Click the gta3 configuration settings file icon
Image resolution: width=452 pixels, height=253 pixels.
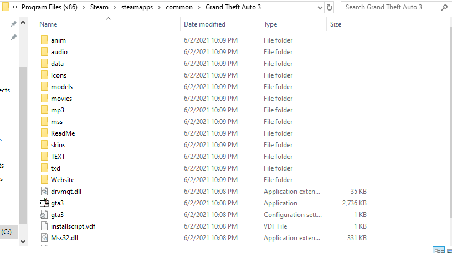pos(45,215)
